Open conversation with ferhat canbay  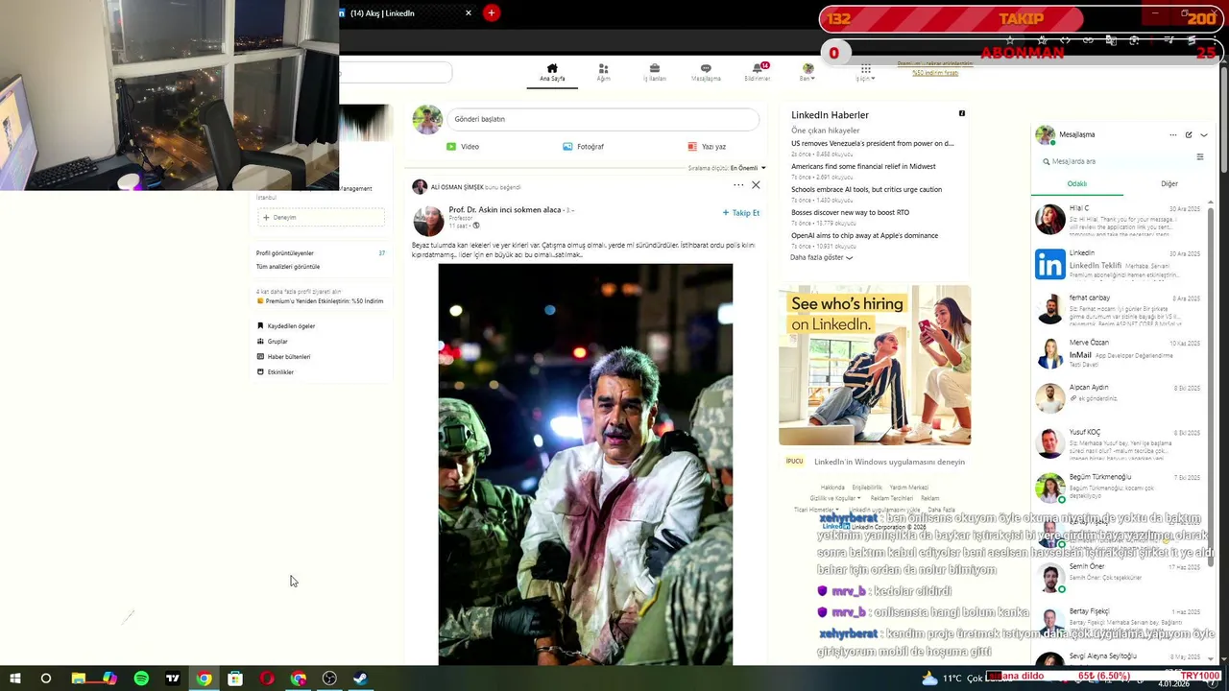1120,309
